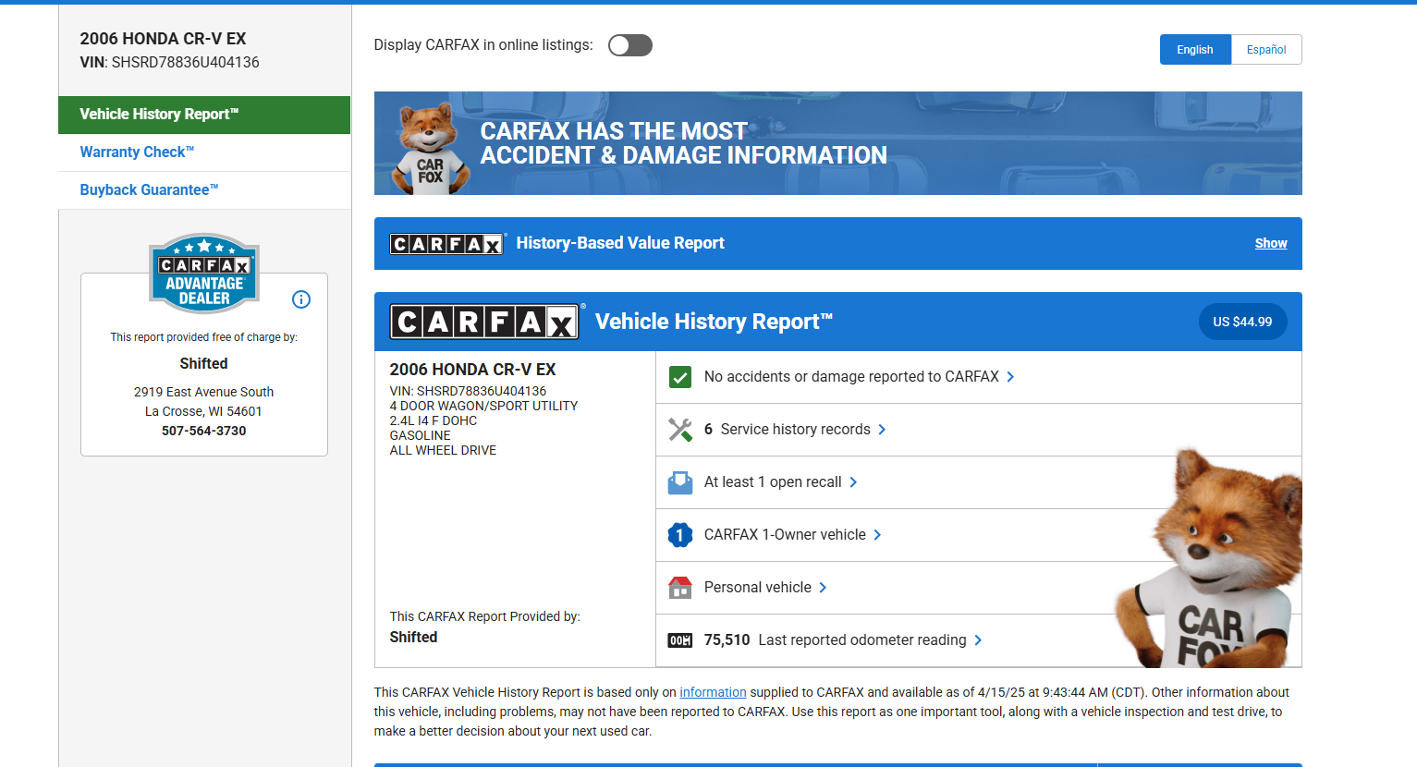This screenshot has width=1417, height=767.
Task: Show the History-Based Value Report
Action: [x=1271, y=243]
